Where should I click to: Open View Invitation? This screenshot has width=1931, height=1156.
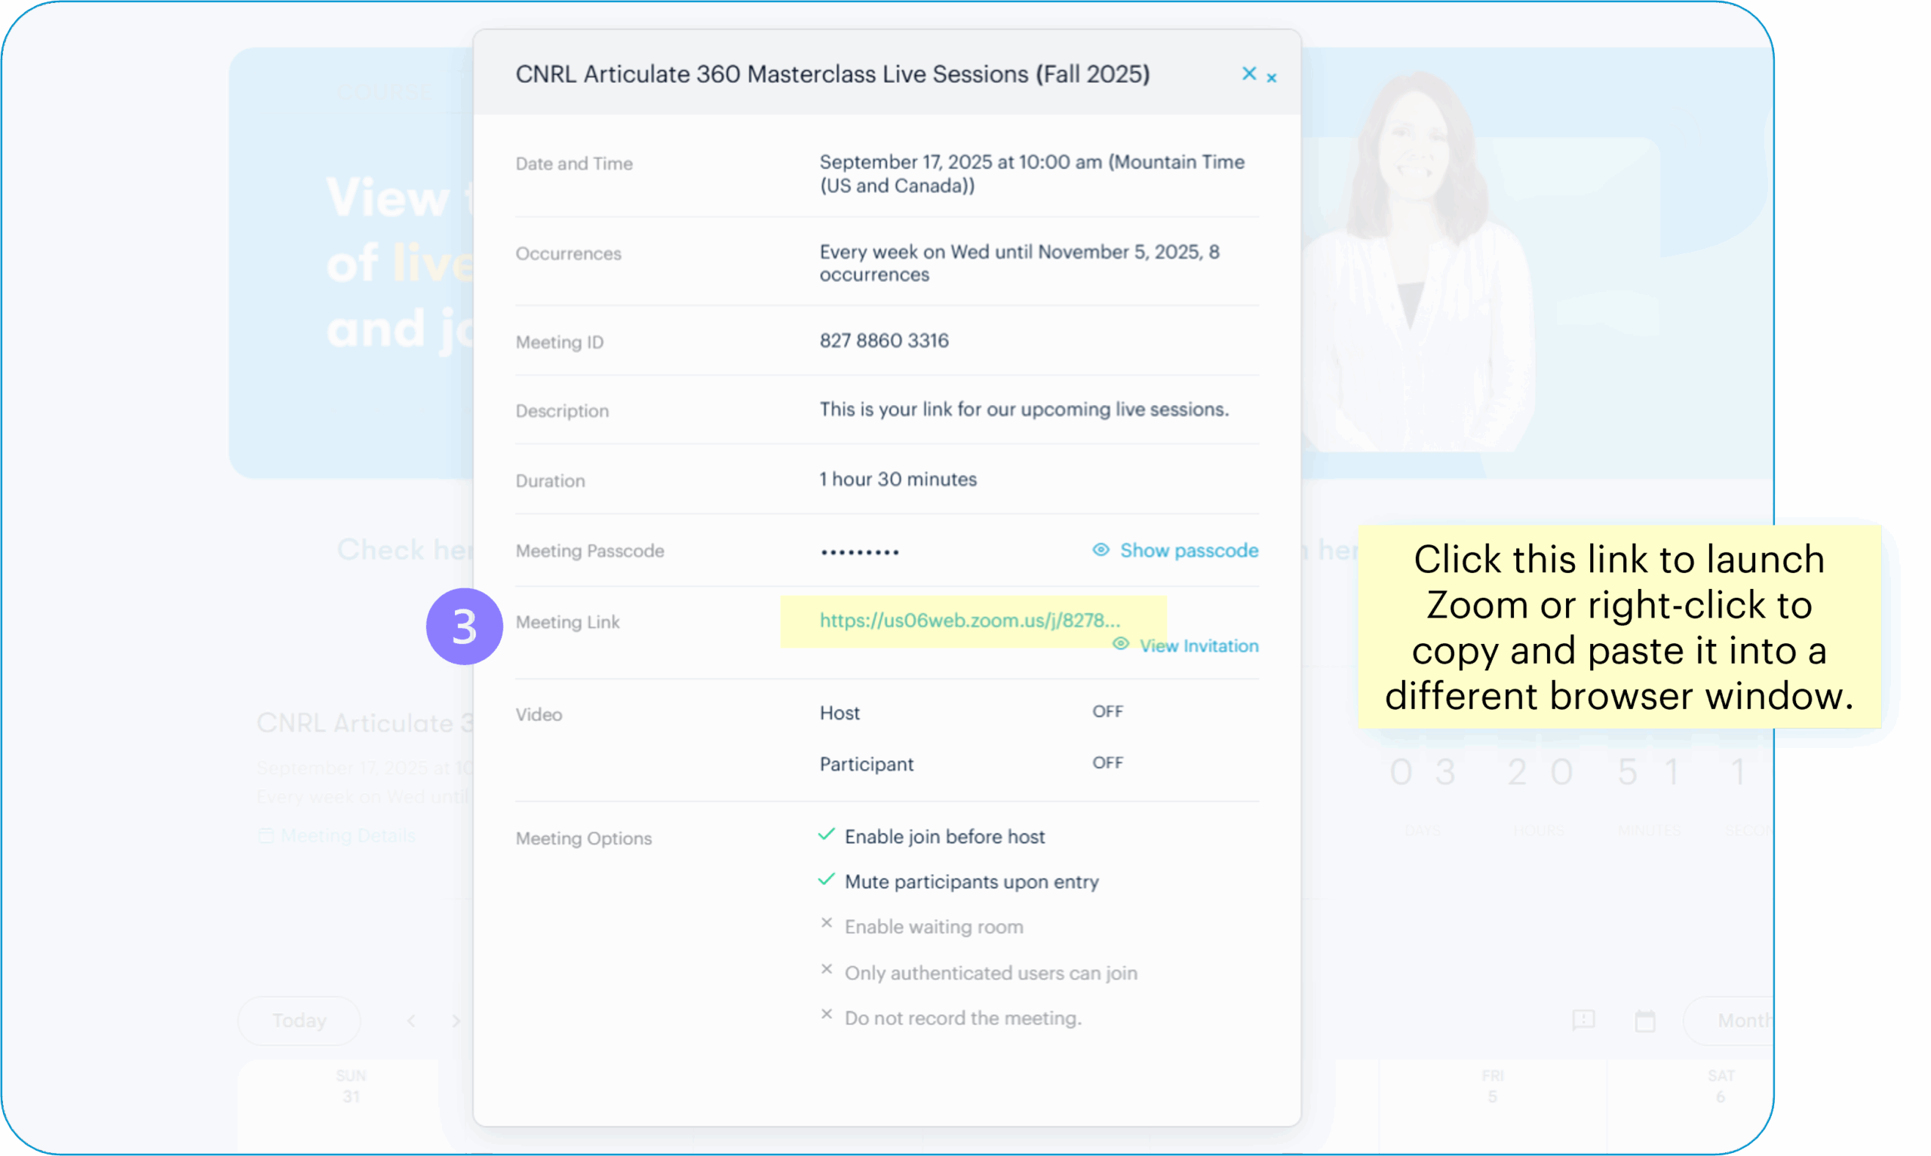[x=1199, y=645]
